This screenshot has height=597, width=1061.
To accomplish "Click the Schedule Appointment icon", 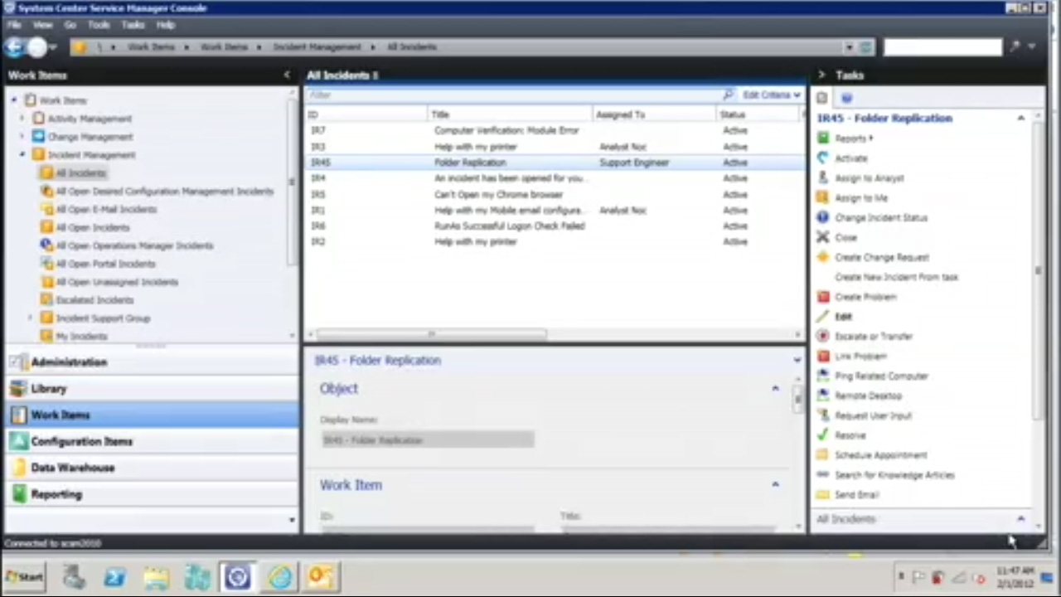I will [822, 455].
